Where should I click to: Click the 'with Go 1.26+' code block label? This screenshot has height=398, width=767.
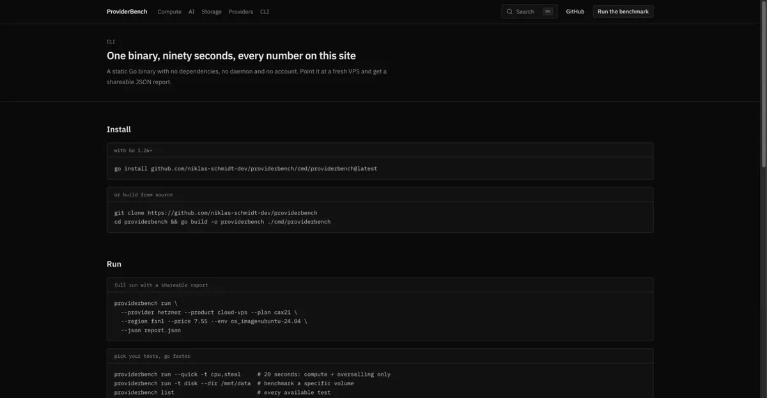133,151
